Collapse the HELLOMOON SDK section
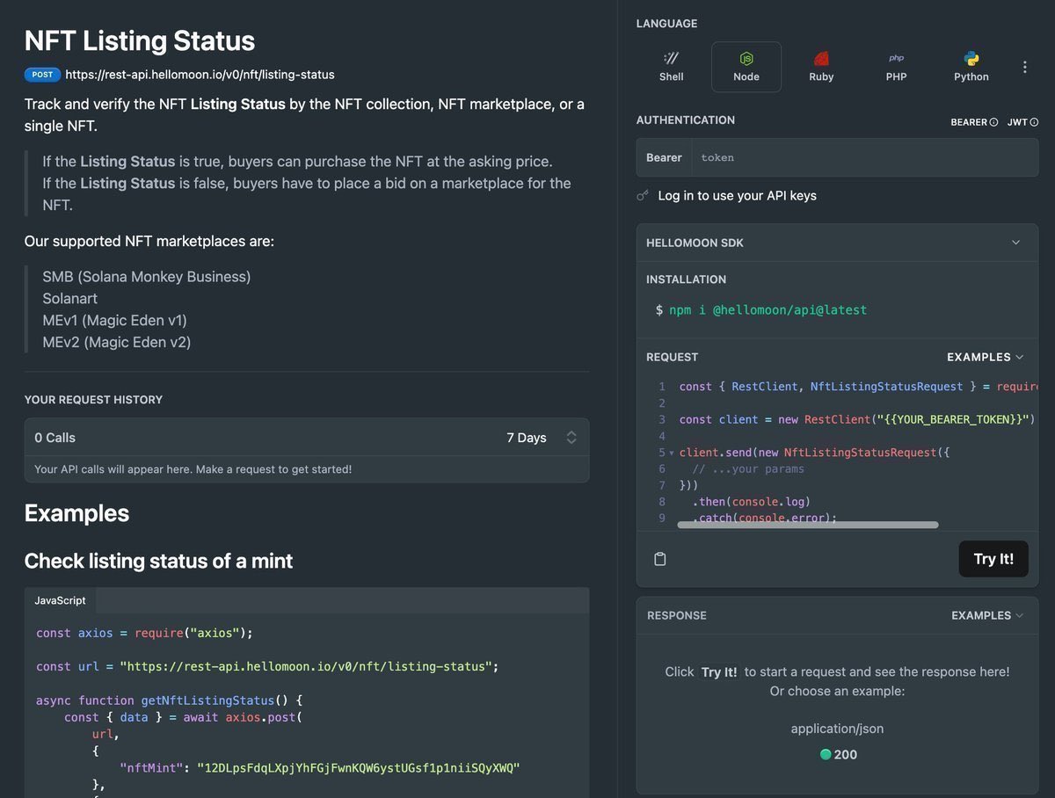The width and height of the screenshot is (1055, 798). click(x=1016, y=243)
